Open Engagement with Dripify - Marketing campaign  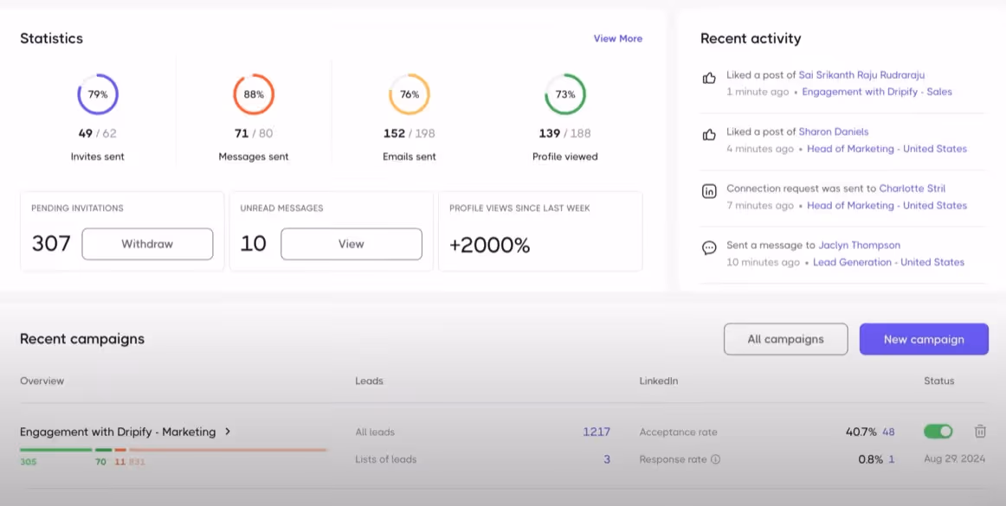tap(118, 432)
